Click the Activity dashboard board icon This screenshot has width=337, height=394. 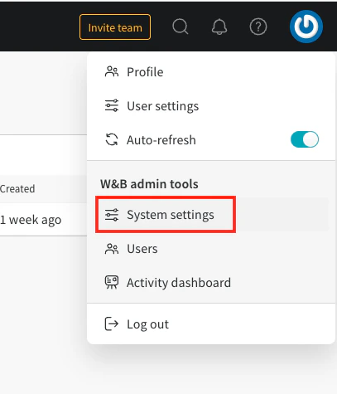coord(112,282)
